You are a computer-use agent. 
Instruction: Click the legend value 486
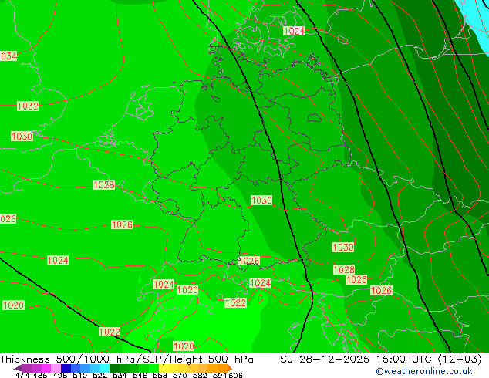pyautogui.click(x=40, y=375)
